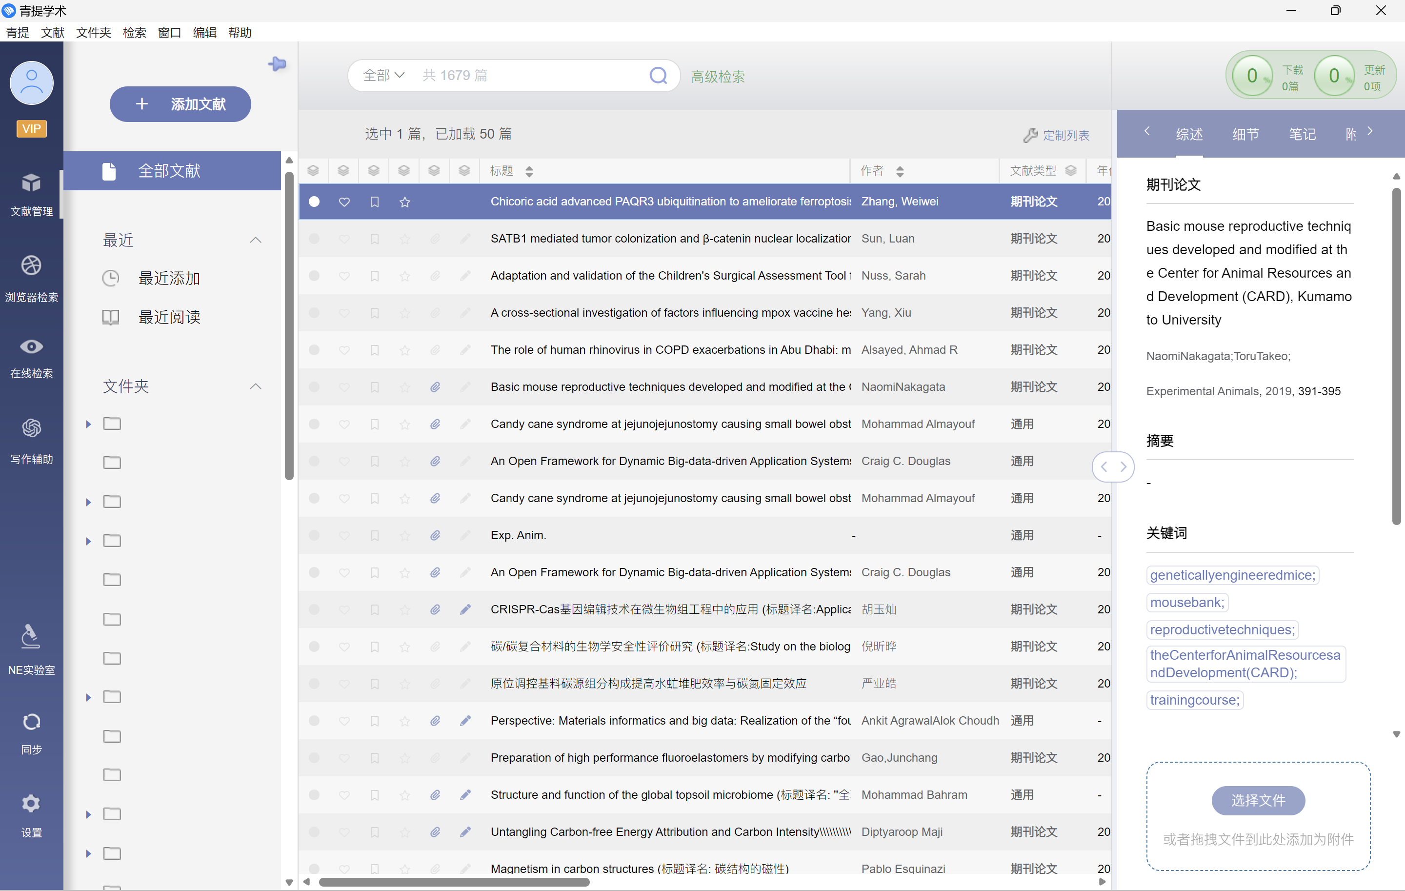Open 浏览器检索 sidebar section
1405x891 pixels.
point(32,279)
